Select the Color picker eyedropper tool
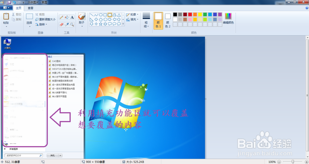Screen dimensions: 309x164 (67, 25)
